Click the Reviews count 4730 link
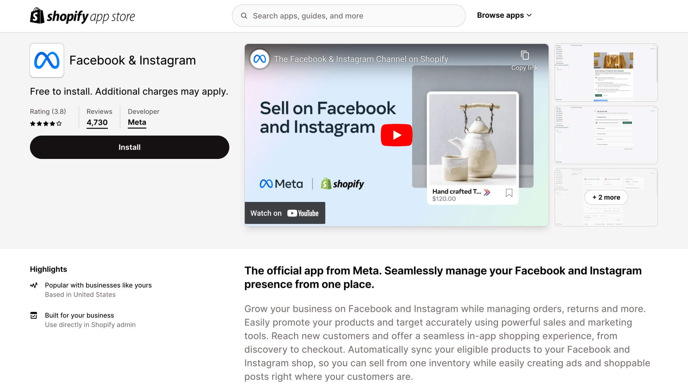Screen dimensions: 688x388 [x=97, y=122]
